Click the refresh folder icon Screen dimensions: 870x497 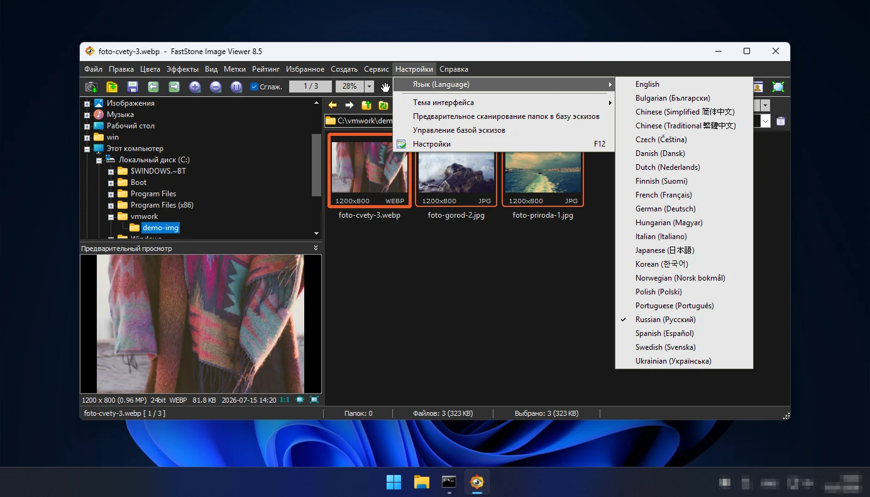pyautogui.click(x=383, y=105)
